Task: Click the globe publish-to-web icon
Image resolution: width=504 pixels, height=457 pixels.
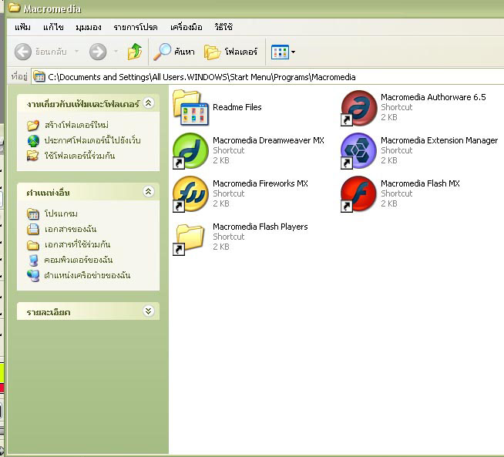Action: click(33, 140)
